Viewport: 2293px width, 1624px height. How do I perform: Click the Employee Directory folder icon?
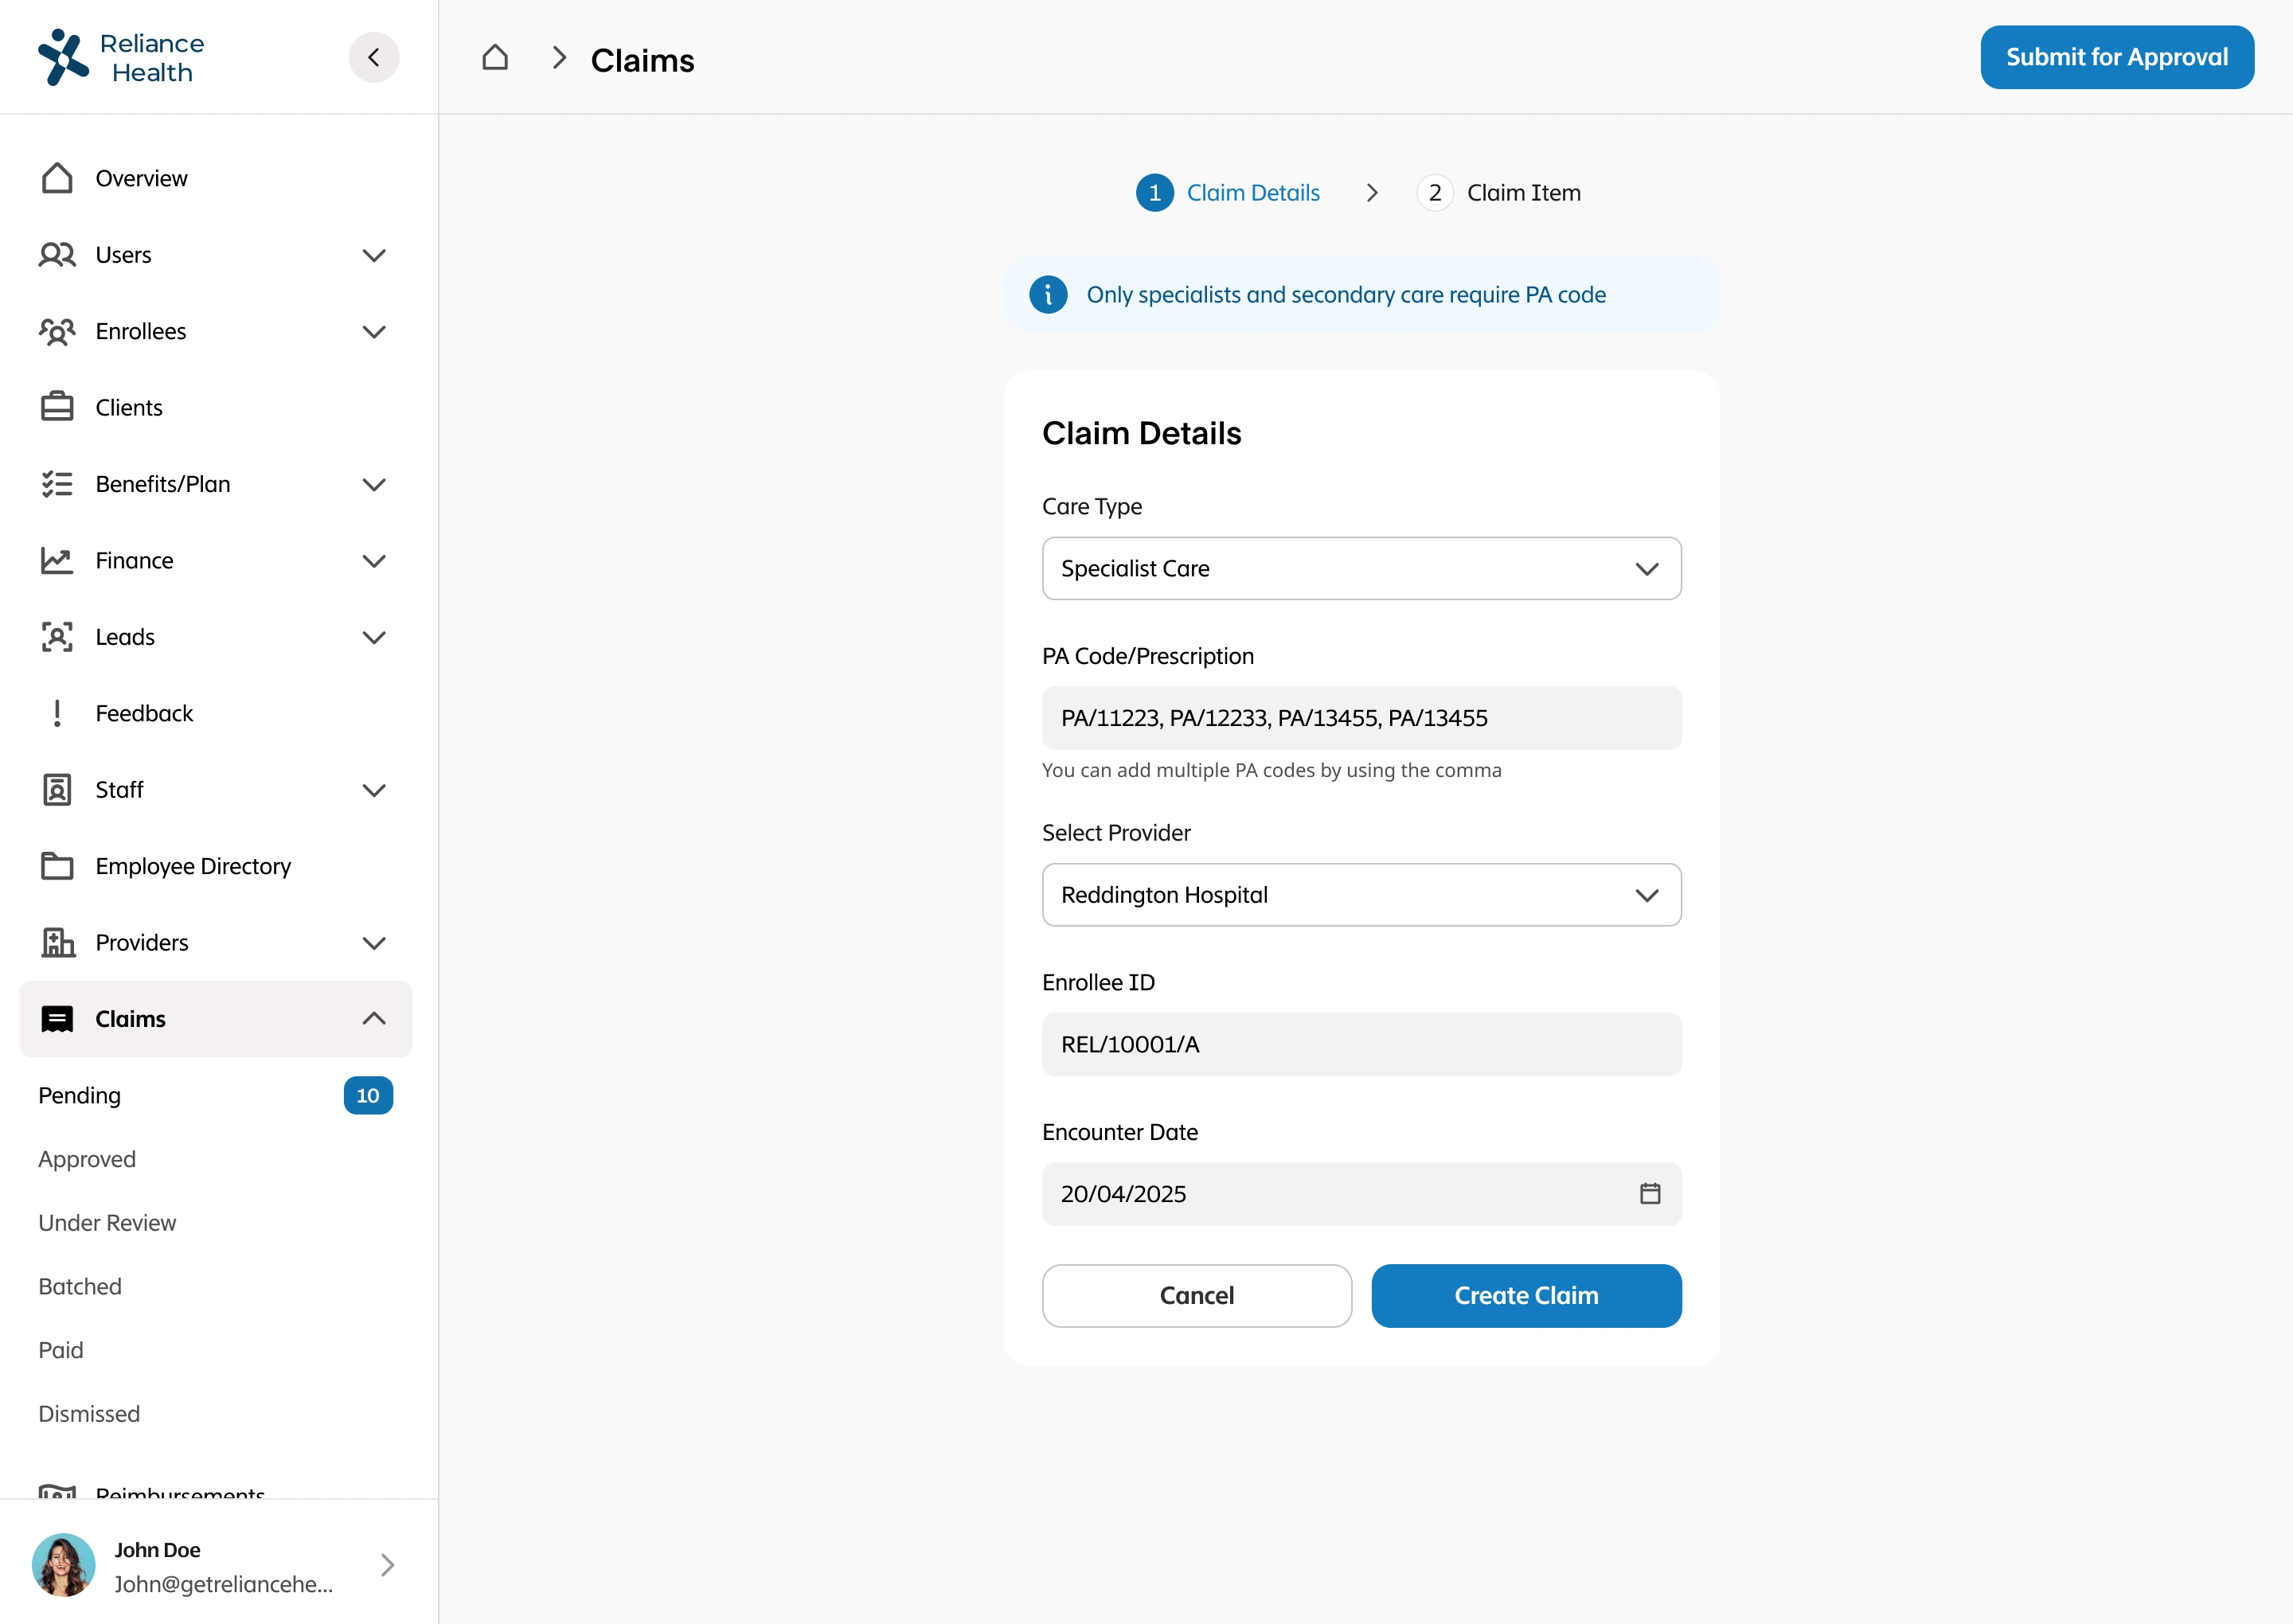(x=57, y=866)
